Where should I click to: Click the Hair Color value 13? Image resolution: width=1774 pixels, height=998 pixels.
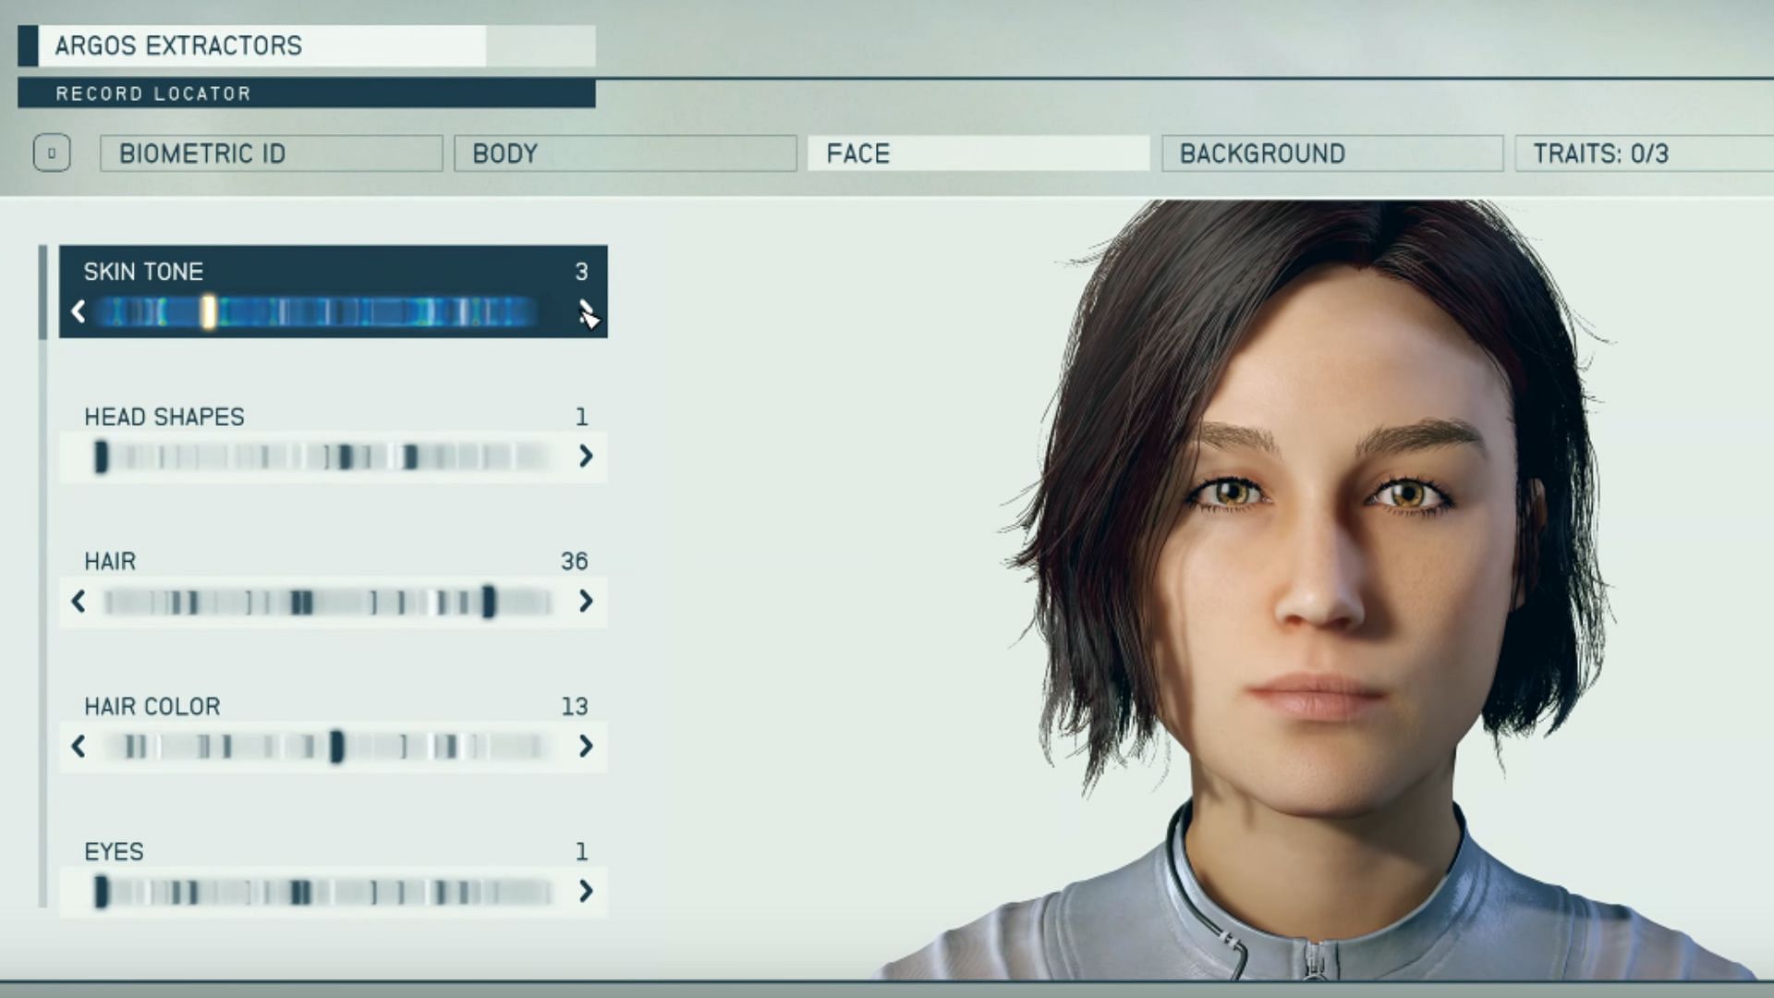click(x=574, y=706)
